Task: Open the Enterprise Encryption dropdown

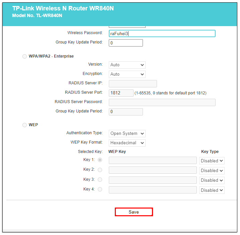Action: [127, 74]
